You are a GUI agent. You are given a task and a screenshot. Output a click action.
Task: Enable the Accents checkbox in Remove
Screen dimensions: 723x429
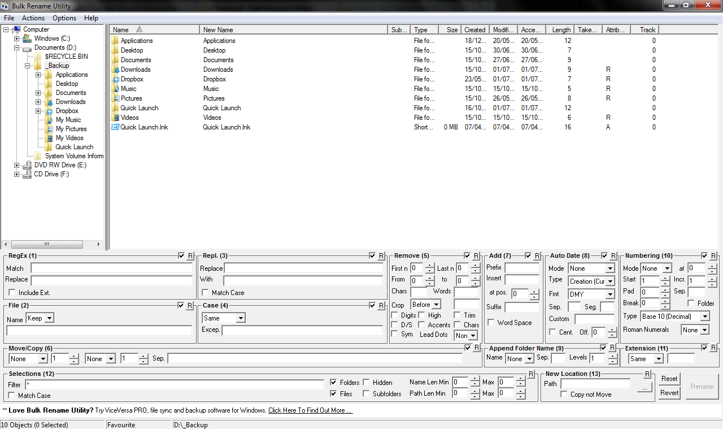tap(421, 325)
